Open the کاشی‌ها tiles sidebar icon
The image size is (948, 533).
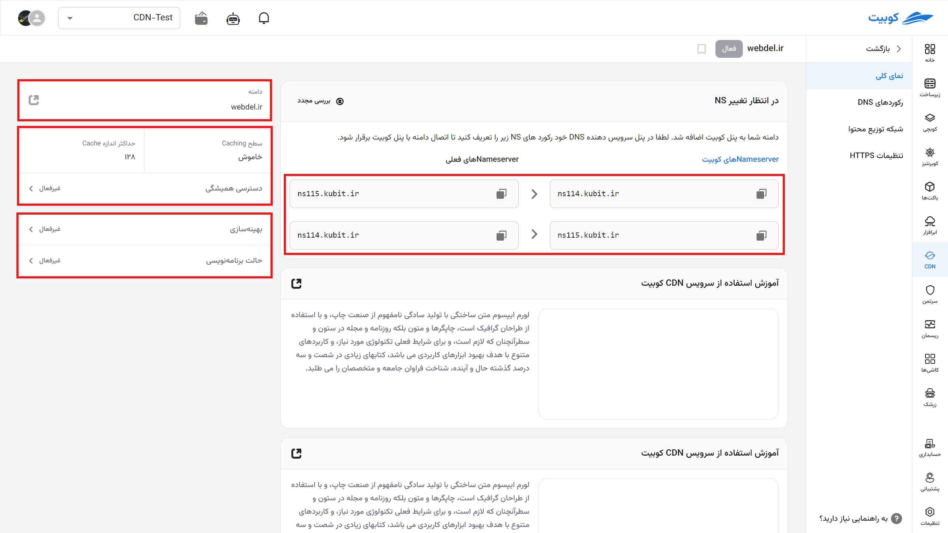[x=930, y=363]
